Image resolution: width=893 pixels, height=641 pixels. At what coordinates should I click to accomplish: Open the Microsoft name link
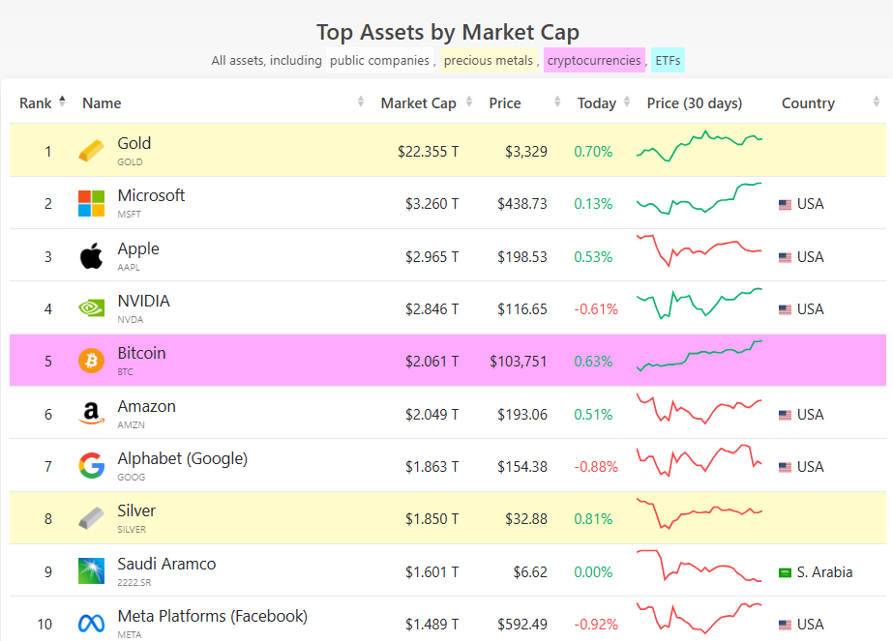pyautogui.click(x=151, y=195)
